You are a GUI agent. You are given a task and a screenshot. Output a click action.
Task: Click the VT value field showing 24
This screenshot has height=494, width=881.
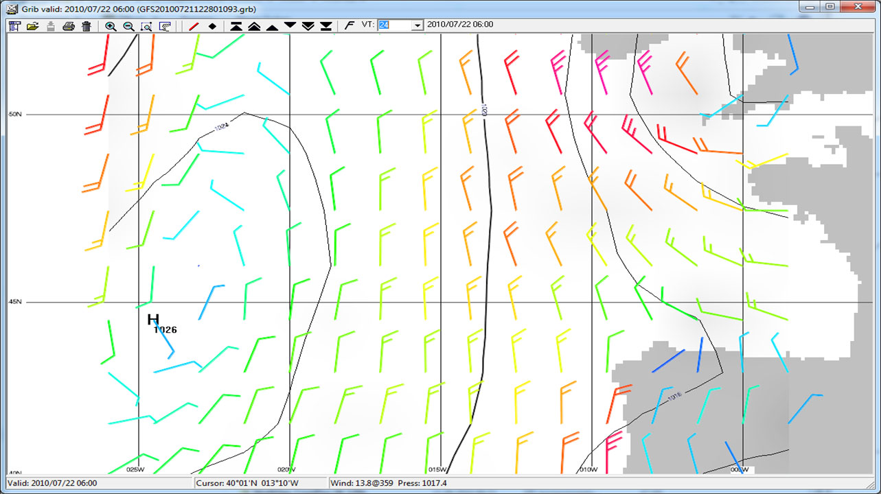394,25
